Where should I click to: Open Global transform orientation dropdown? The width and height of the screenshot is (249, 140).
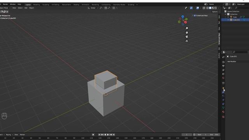[x=93, y=8]
